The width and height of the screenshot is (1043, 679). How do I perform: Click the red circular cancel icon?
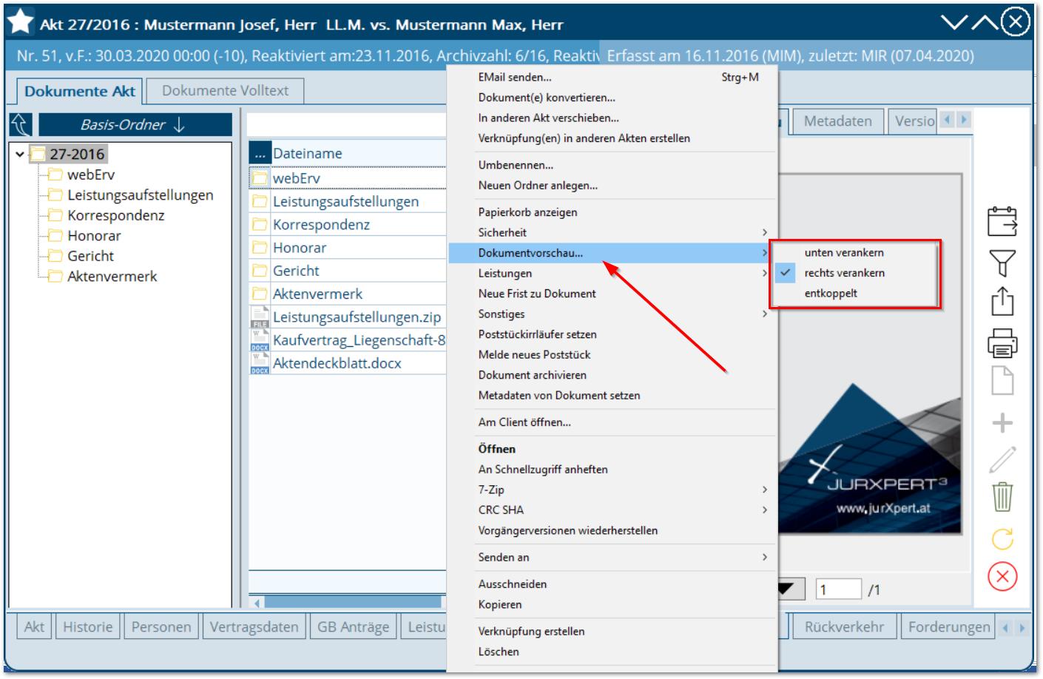click(x=1002, y=576)
